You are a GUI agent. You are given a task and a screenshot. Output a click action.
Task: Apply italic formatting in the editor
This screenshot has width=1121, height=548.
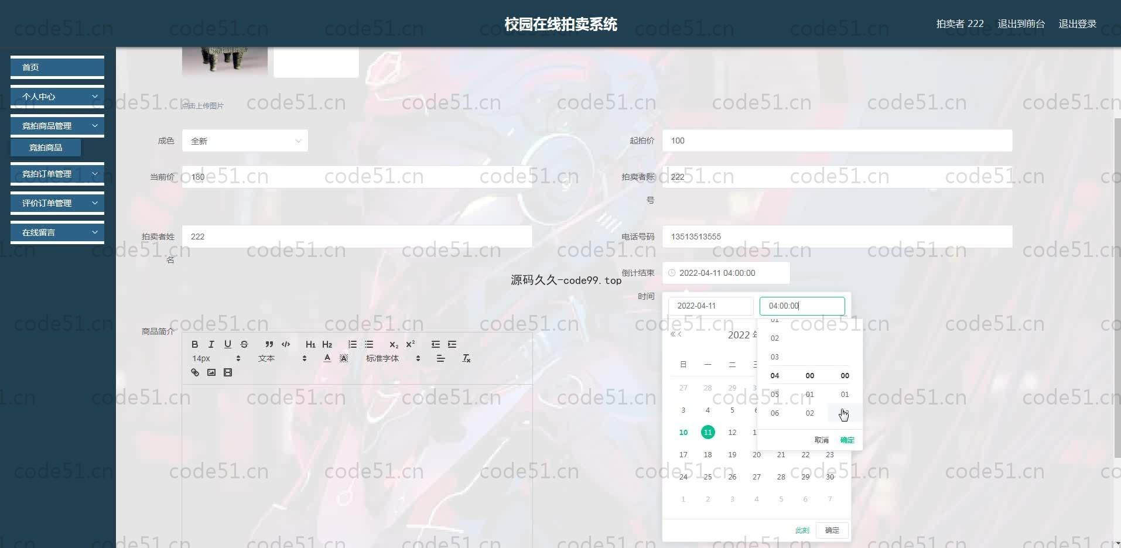[211, 344]
